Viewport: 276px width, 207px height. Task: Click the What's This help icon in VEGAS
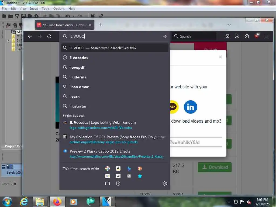101,16
